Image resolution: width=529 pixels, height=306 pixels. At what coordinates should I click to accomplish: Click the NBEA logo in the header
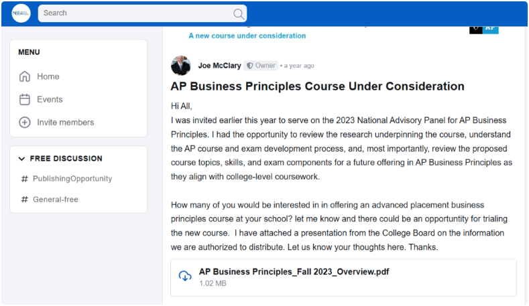21,13
